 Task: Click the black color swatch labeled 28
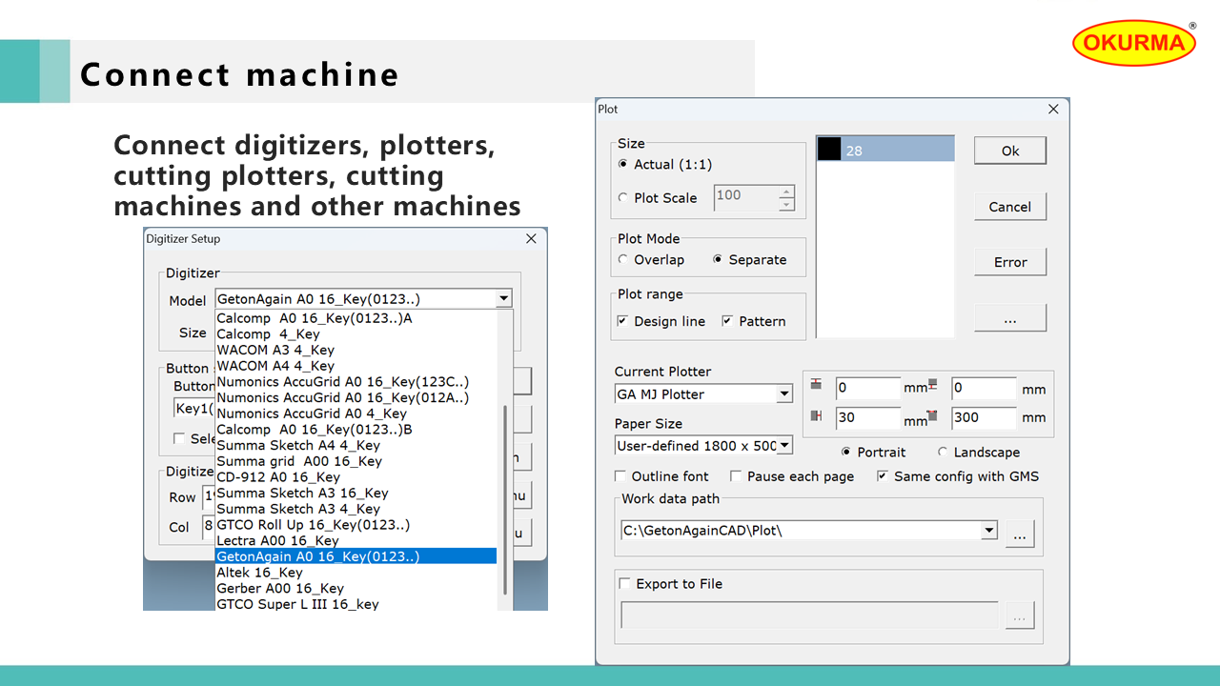click(829, 150)
